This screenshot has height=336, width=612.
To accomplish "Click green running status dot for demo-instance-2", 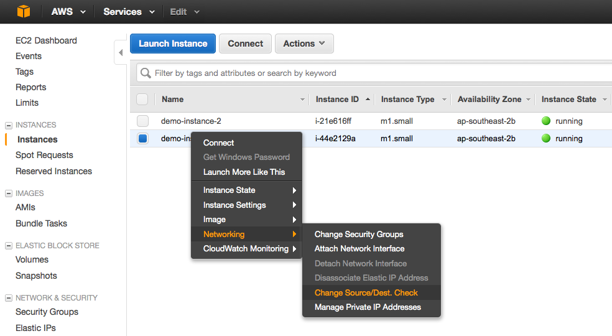I will click(546, 121).
